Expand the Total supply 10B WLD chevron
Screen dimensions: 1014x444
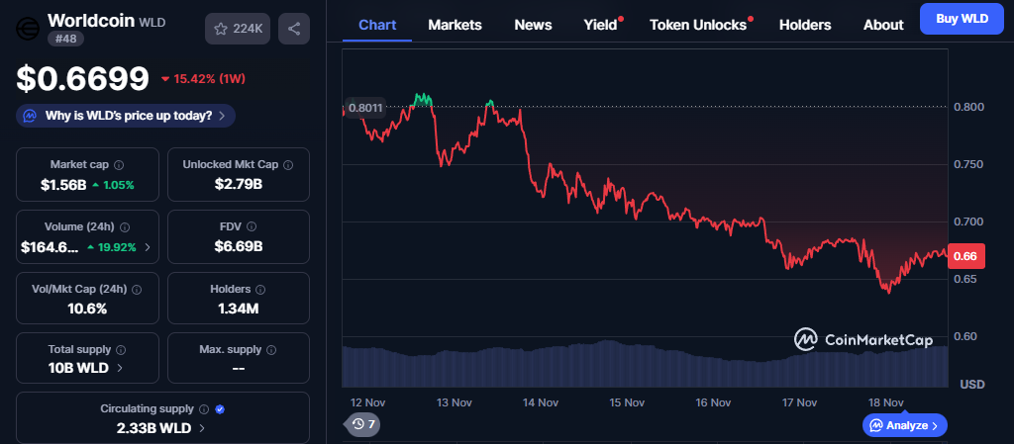point(121,368)
